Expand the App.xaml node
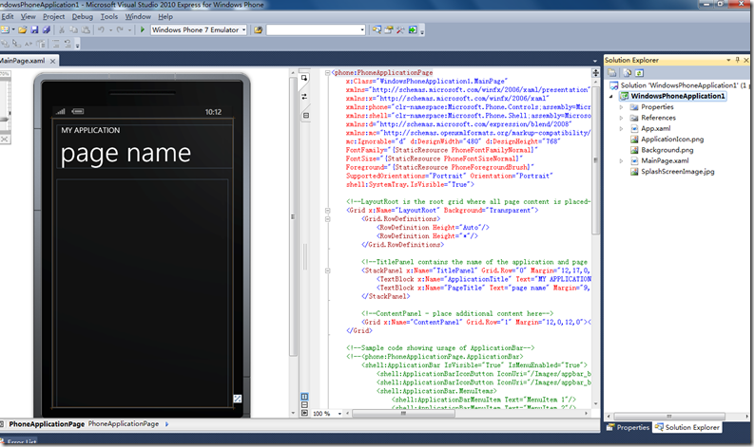Screen dimensions: 754x447 (x=621, y=129)
